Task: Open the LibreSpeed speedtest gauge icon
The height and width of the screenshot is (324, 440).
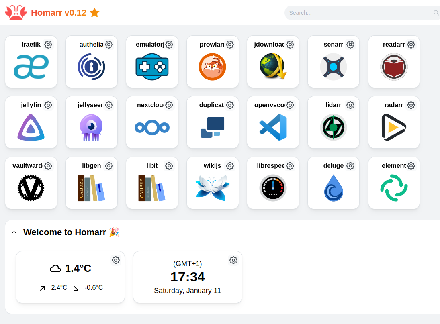Action: 273,188
